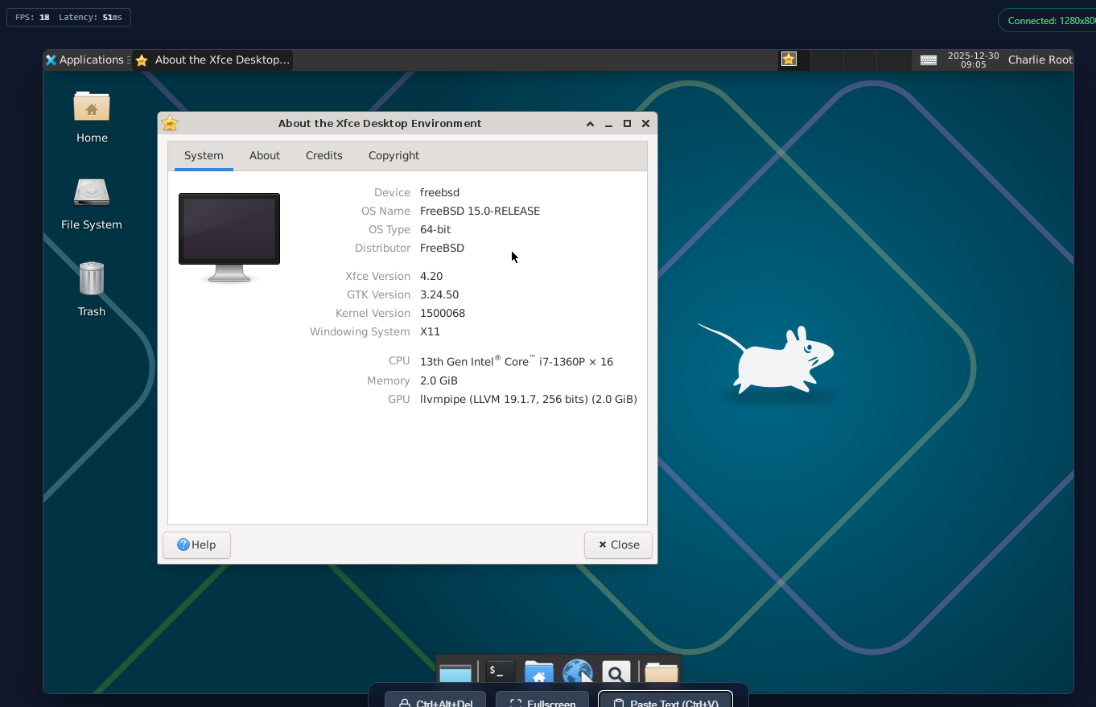Click the FPS latency indicator

68,17
